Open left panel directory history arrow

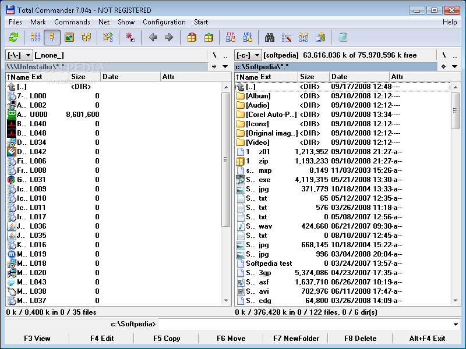225,66
